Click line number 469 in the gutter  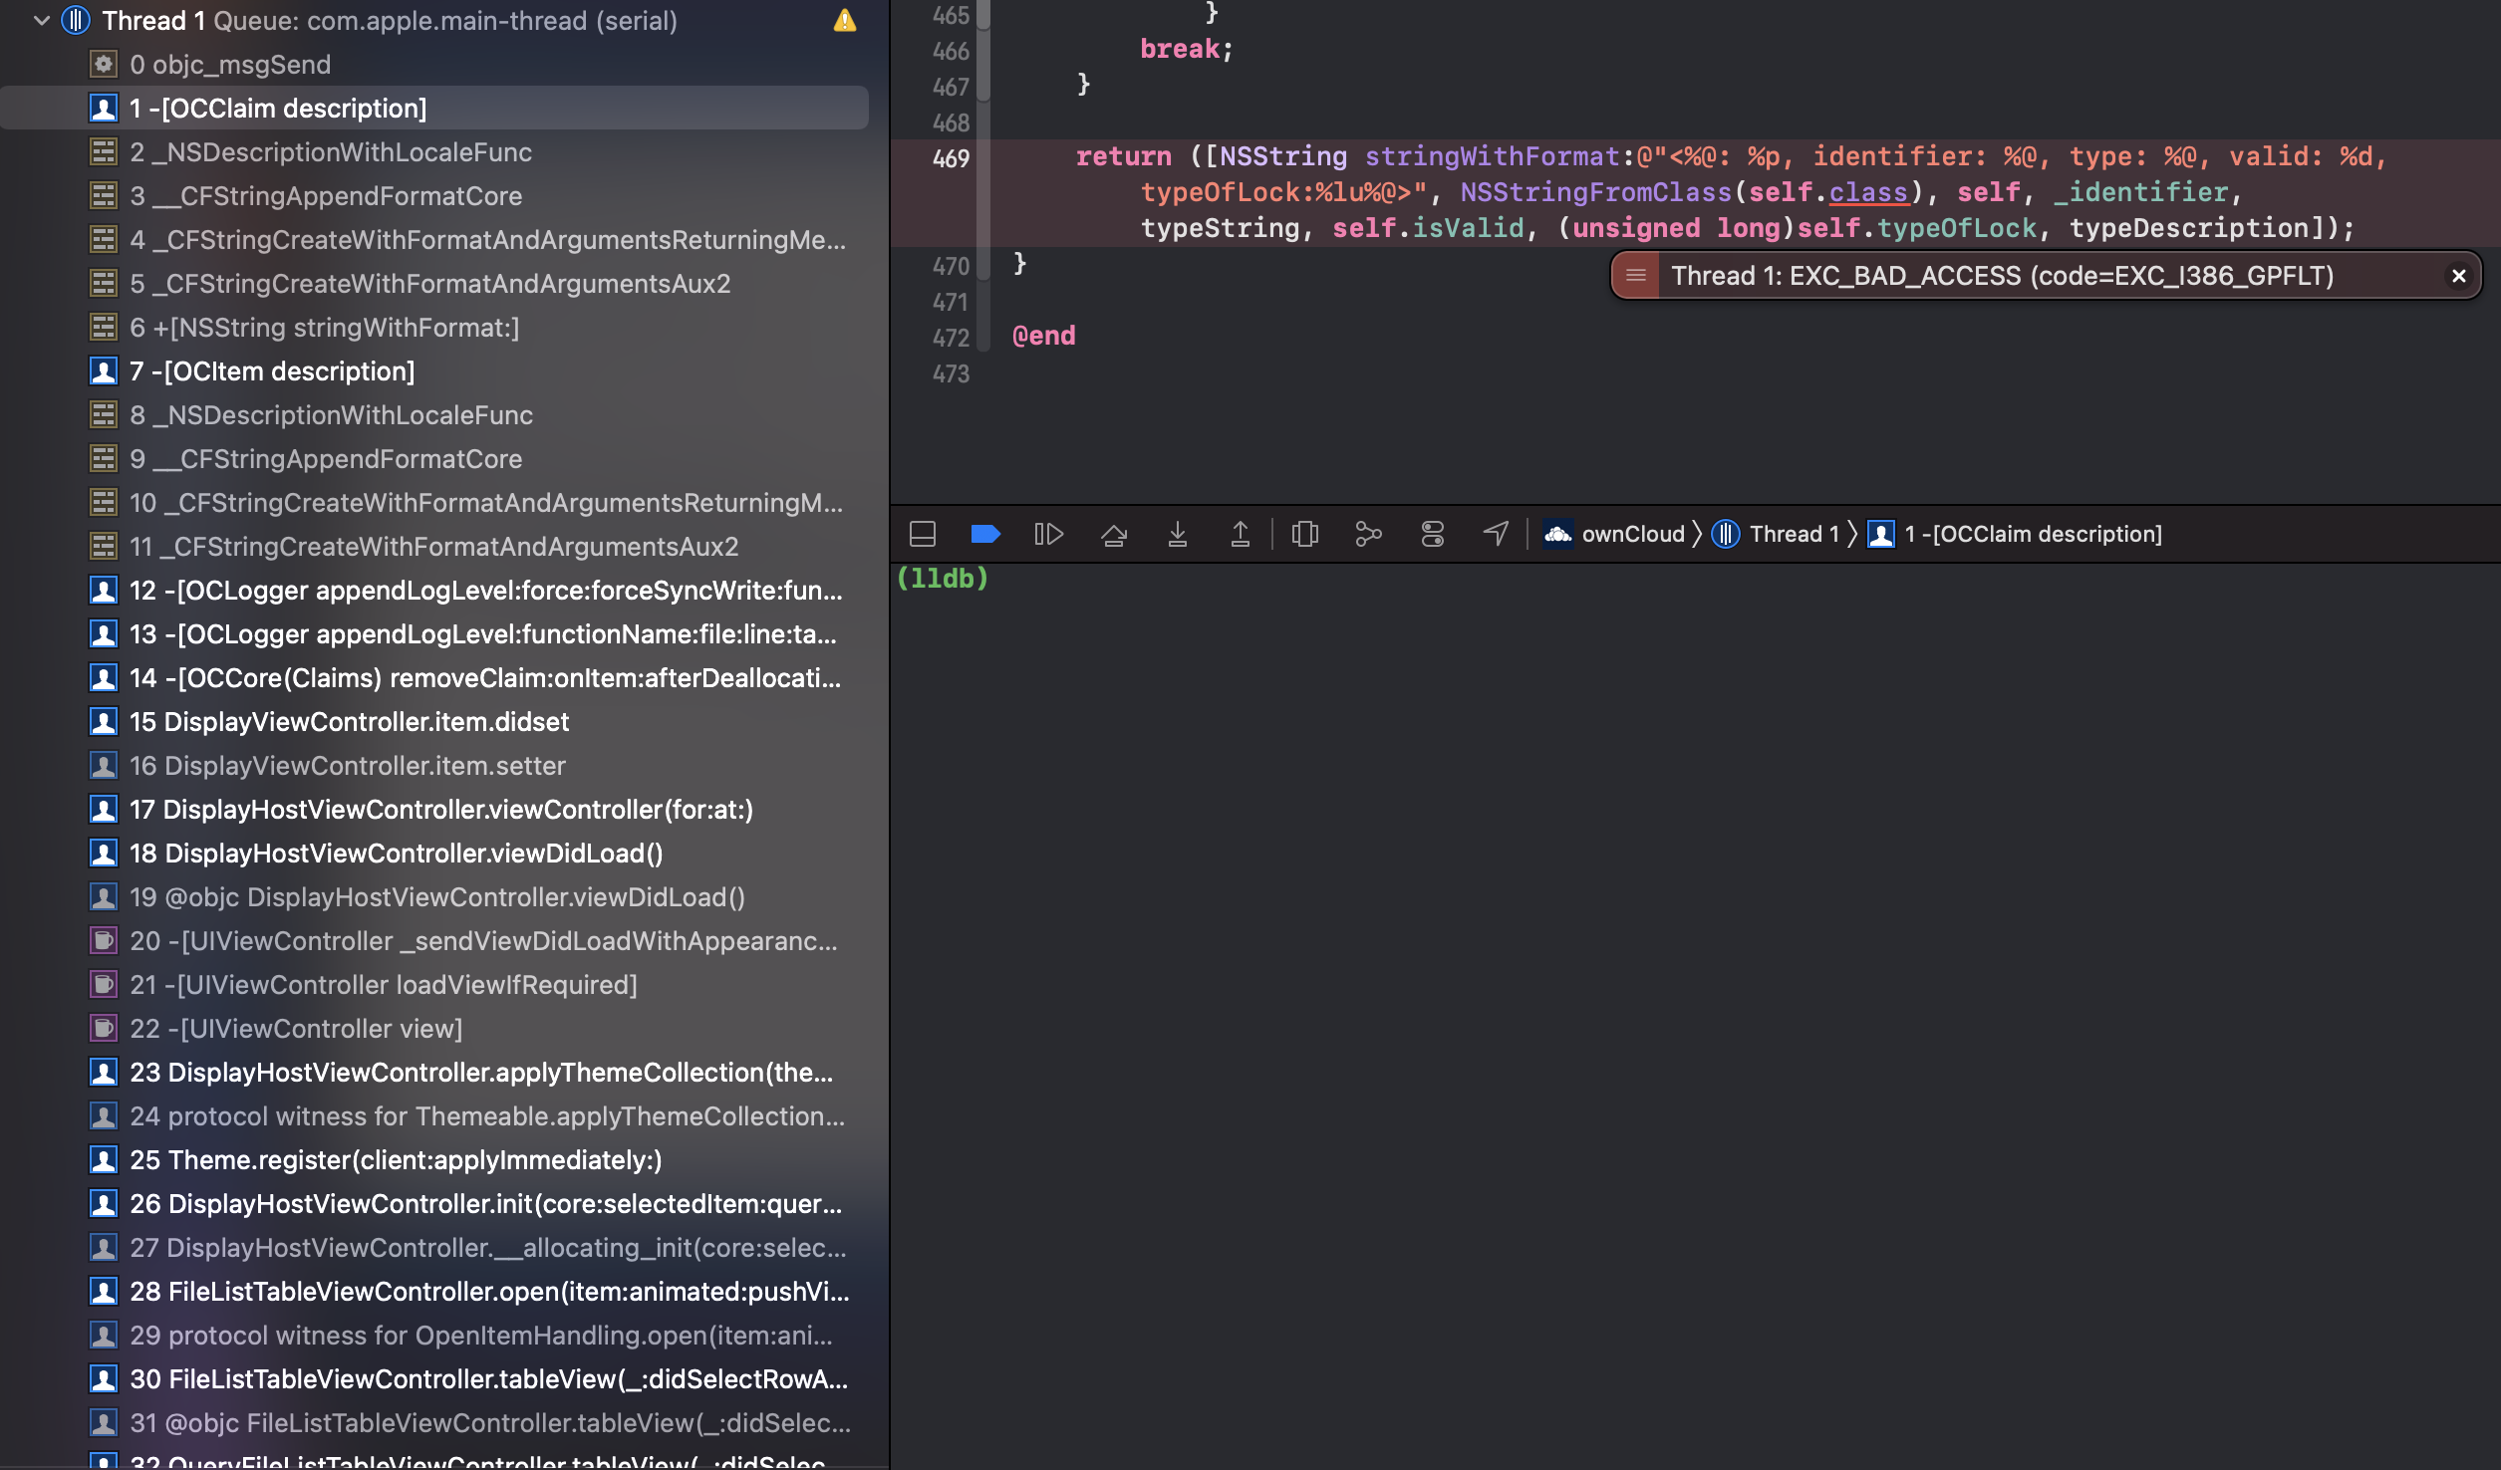point(951,158)
